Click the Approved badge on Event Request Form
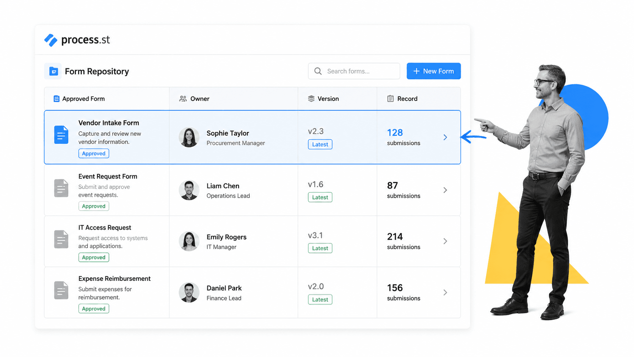 click(94, 206)
